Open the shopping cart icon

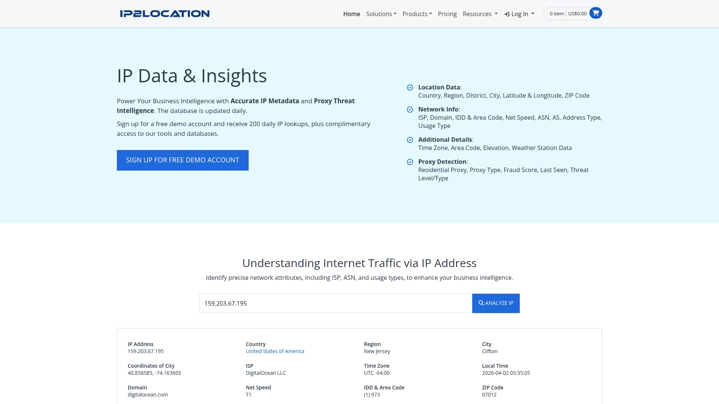coord(595,13)
